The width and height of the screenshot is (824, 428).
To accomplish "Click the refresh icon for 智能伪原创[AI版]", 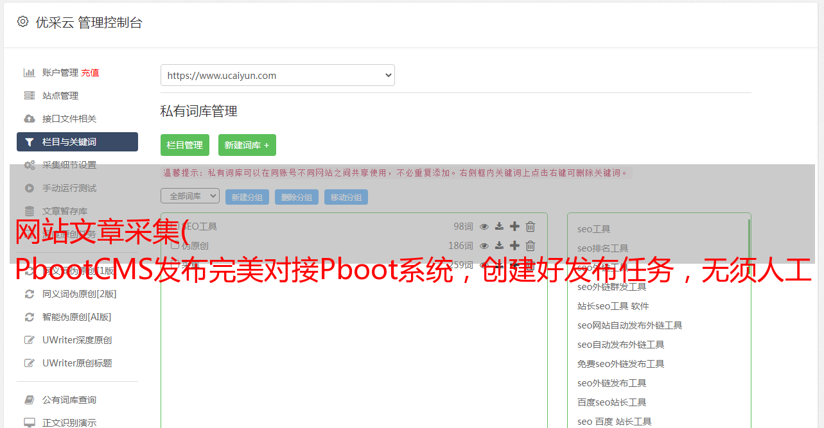I will [x=30, y=317].
